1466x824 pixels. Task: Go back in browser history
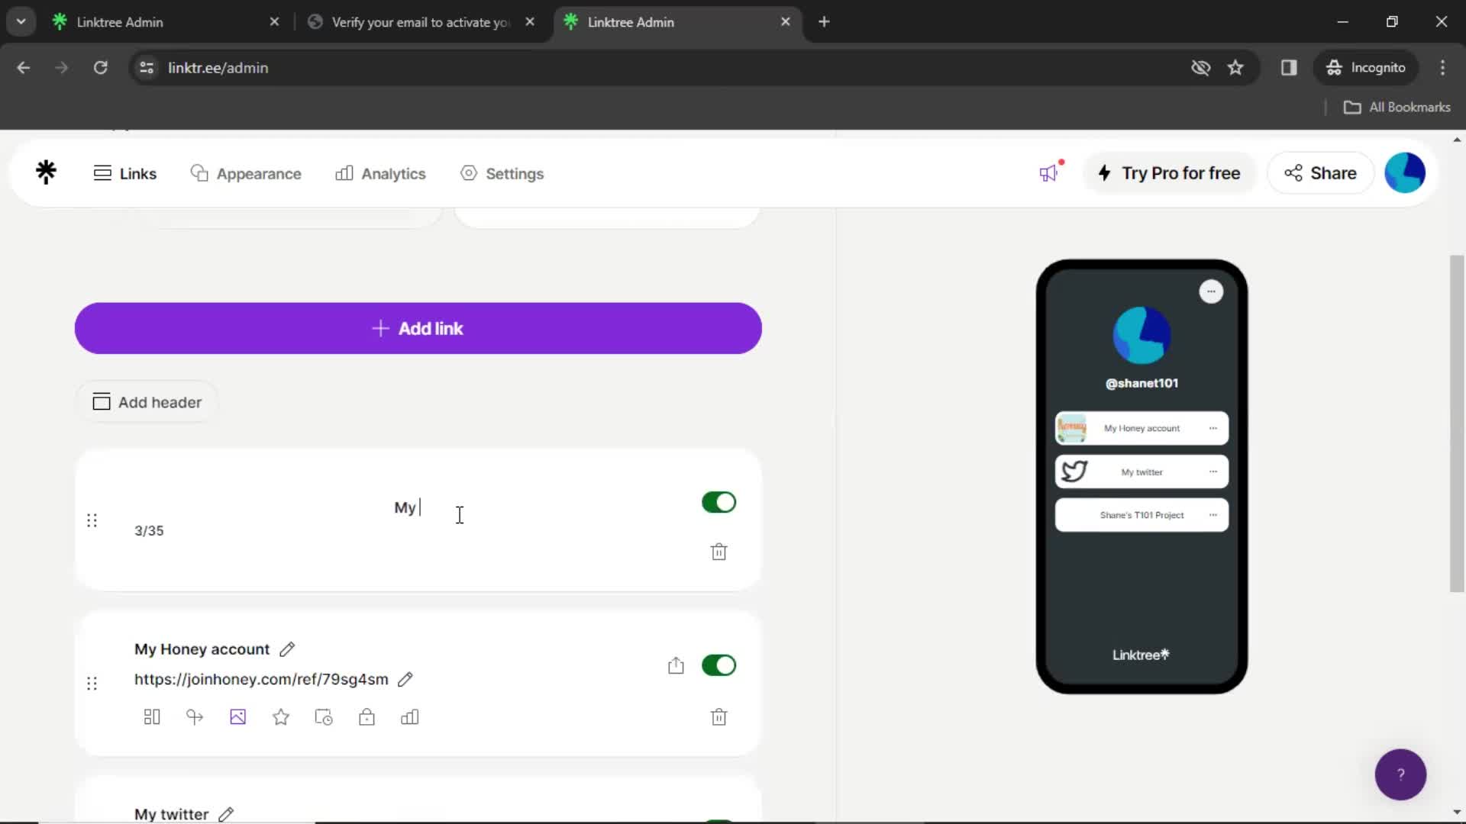[x=24, y=68]
